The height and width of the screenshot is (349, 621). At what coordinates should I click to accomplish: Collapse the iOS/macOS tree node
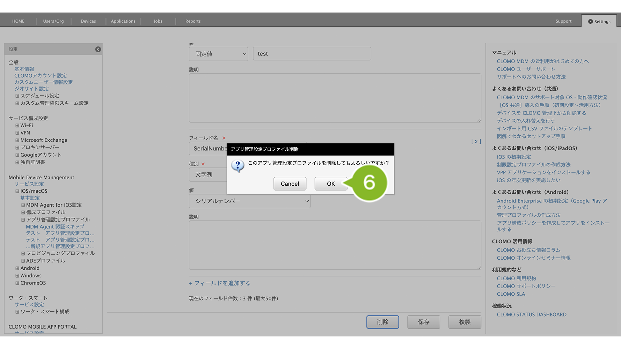coord(17,191)
